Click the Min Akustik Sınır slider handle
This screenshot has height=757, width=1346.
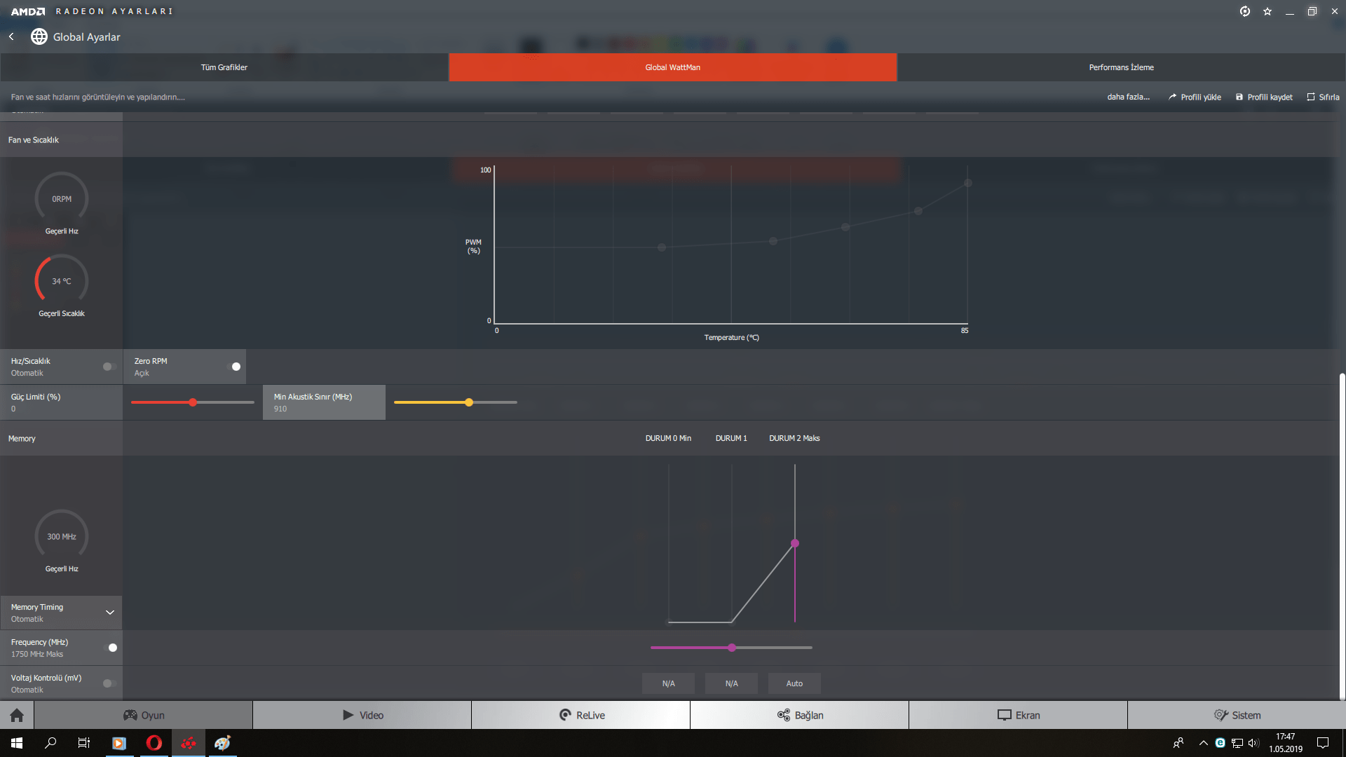[x=469, y=402]
